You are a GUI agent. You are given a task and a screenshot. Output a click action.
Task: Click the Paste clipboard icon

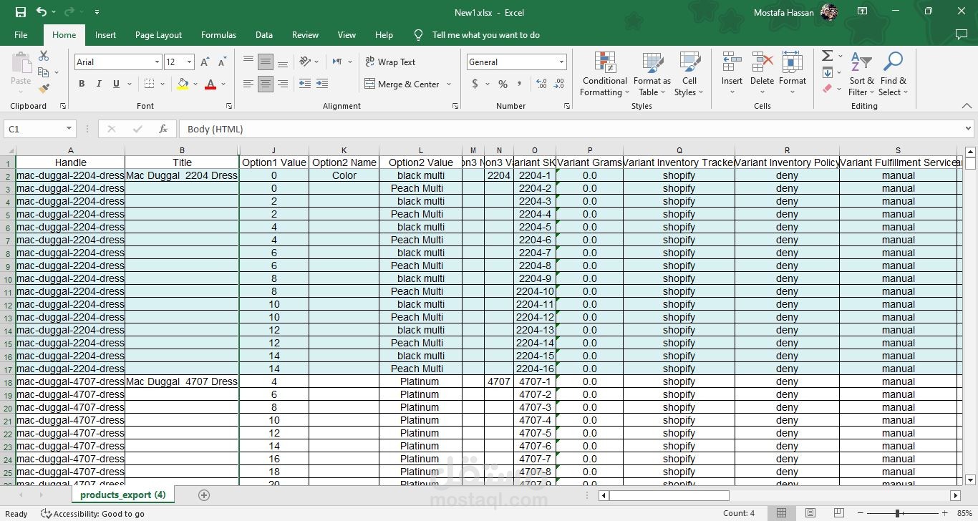click(x=21, y=62)
